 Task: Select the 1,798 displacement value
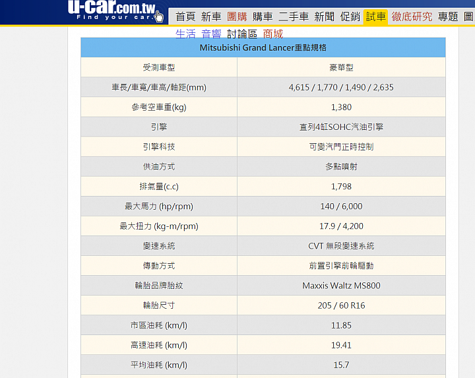[x=341, y=187]
